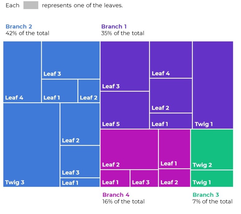Click the Branch 4 heading label
The image size is (241, 214).
click(x=116, y=195)
